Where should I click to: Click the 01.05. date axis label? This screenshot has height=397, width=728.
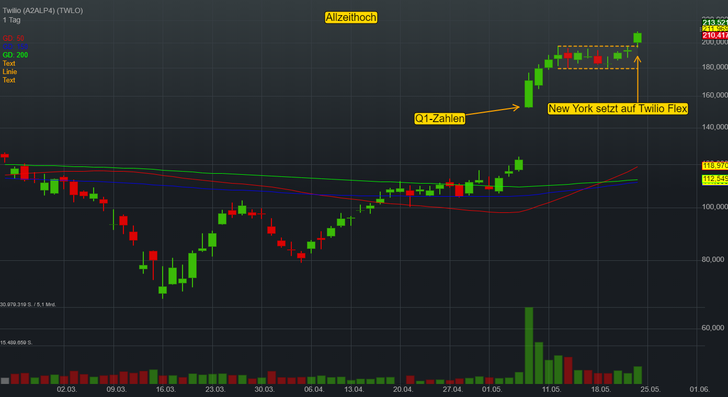[x=492, y=390]
